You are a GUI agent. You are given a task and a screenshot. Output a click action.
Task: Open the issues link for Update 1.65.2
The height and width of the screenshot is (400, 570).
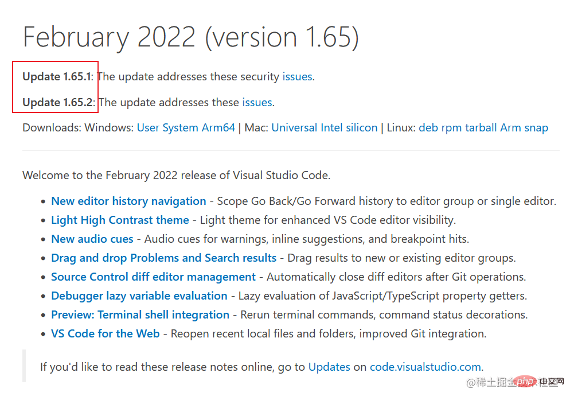257,102
